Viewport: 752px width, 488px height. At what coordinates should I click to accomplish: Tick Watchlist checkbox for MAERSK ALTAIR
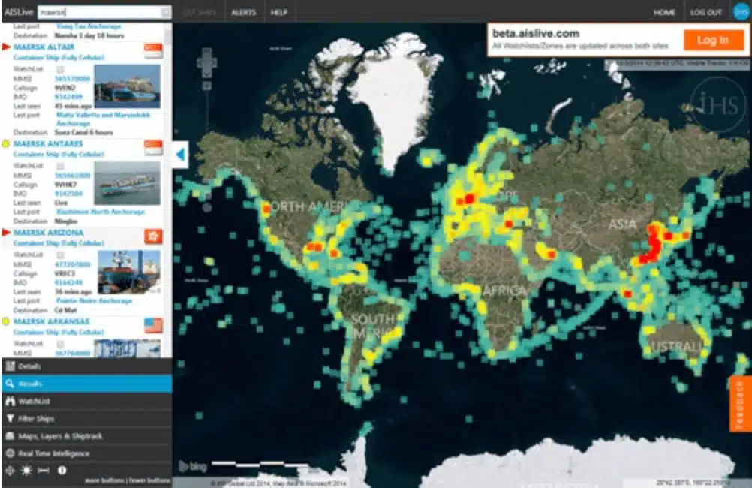tap(61, 69)
